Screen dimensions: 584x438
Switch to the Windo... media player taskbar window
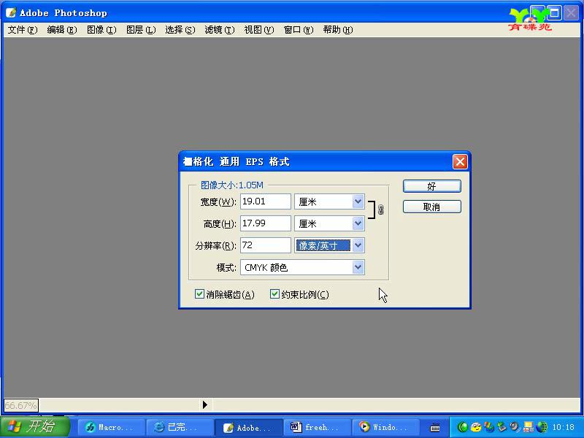[x=387, y=427]
